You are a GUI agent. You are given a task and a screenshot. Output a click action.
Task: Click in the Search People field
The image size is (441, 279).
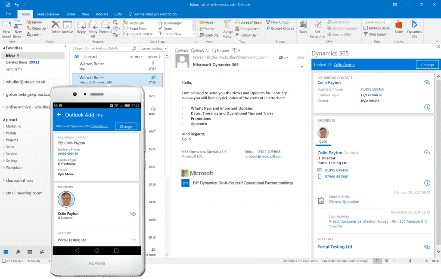376,22
